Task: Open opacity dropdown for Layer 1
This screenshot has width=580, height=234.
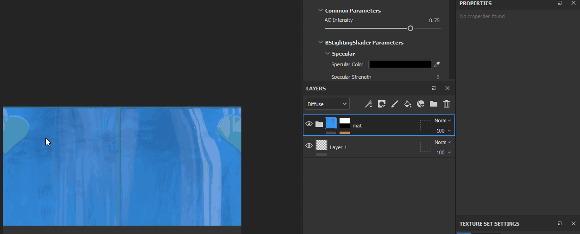Action: click(x=443, y=152)
